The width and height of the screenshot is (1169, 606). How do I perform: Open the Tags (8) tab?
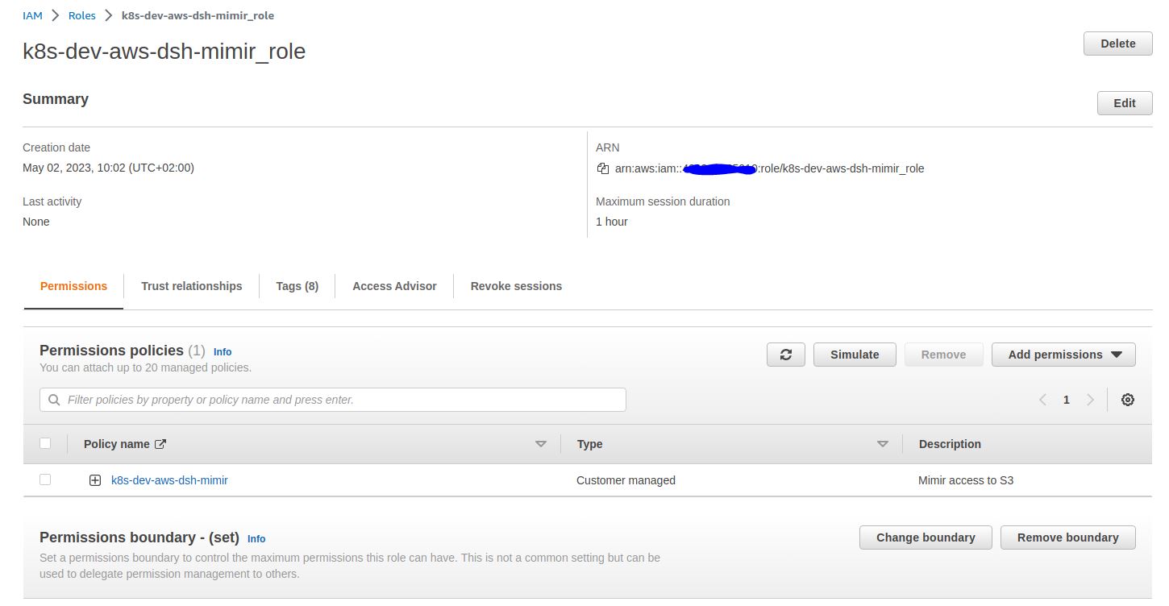pos(296,285)
